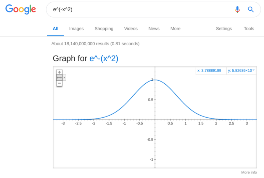Open the search Tools options
Screen dimensions: 264x178
(249, 29)
